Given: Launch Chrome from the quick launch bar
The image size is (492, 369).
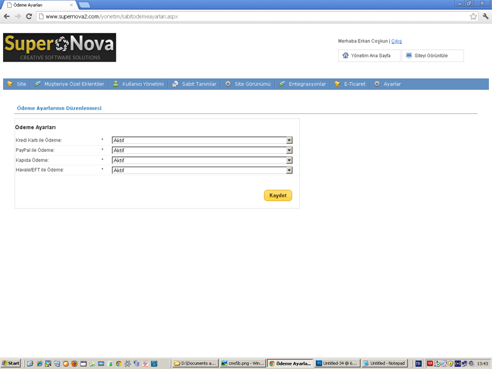Looking at the screenshot, I should pos(119,363).
